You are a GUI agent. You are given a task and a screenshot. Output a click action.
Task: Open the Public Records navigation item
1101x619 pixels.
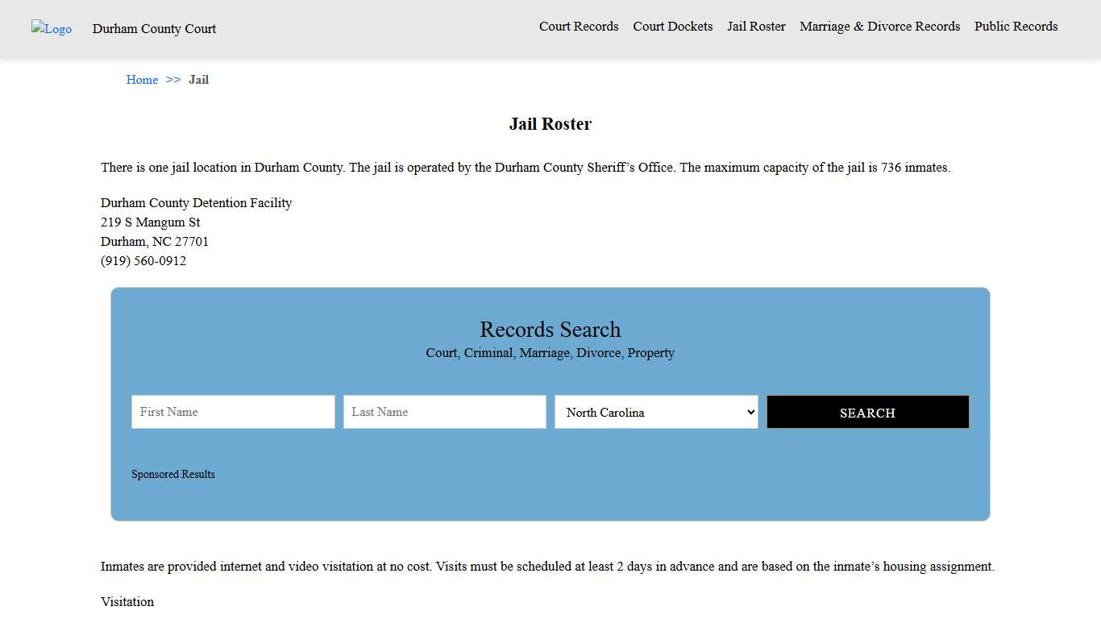1016,26
